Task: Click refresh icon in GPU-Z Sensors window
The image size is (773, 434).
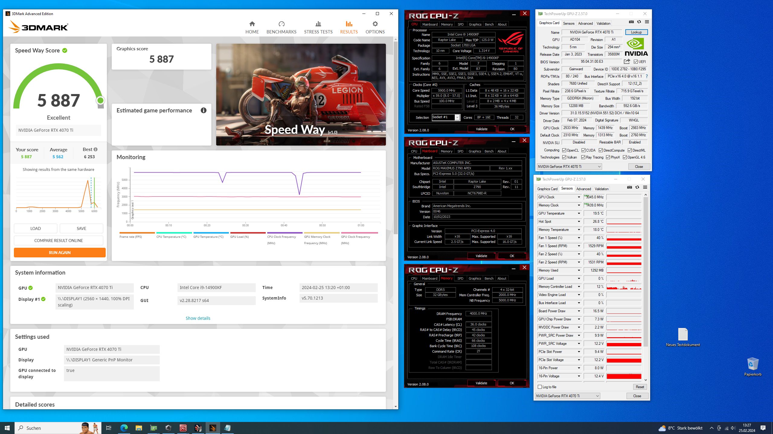Action: click(637, 187)
